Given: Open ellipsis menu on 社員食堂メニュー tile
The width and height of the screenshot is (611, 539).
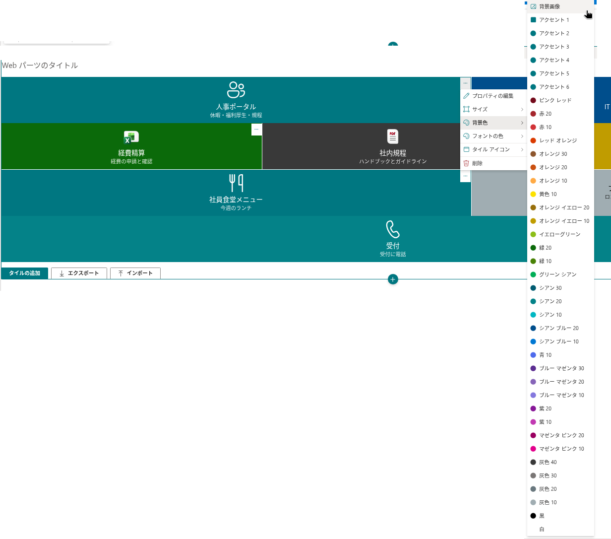Looking at the screenshot, I should [x=465, y=176].
